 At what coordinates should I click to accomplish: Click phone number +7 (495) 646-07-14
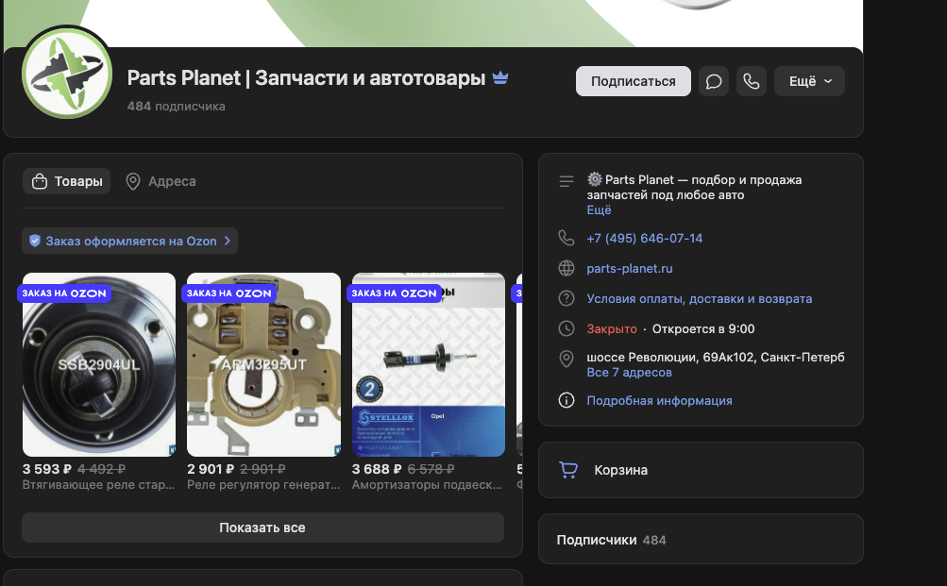[645, 238]
